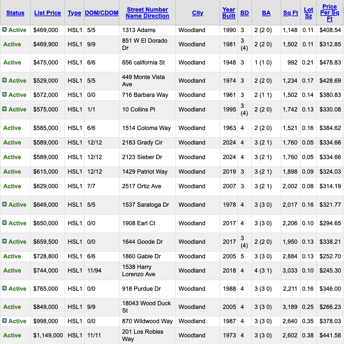
Task: Click the Type column header link
Action: click(74, 13)
